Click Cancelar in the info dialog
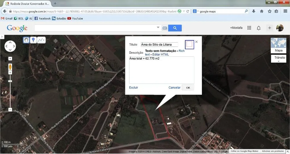The image size is (290, 154). click(174, 88)
